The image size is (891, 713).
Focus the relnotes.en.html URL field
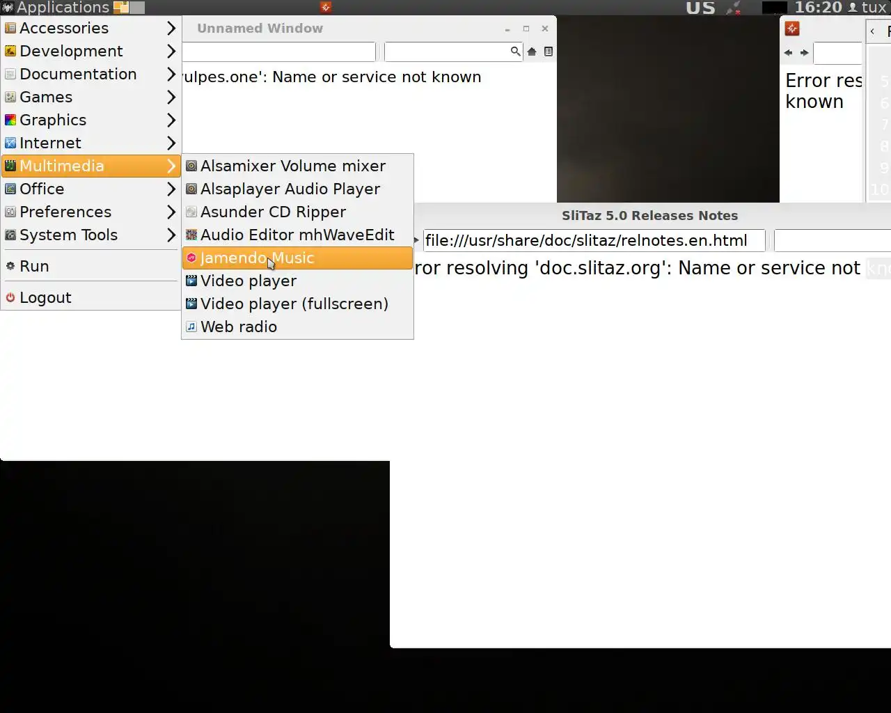point(594,241)
